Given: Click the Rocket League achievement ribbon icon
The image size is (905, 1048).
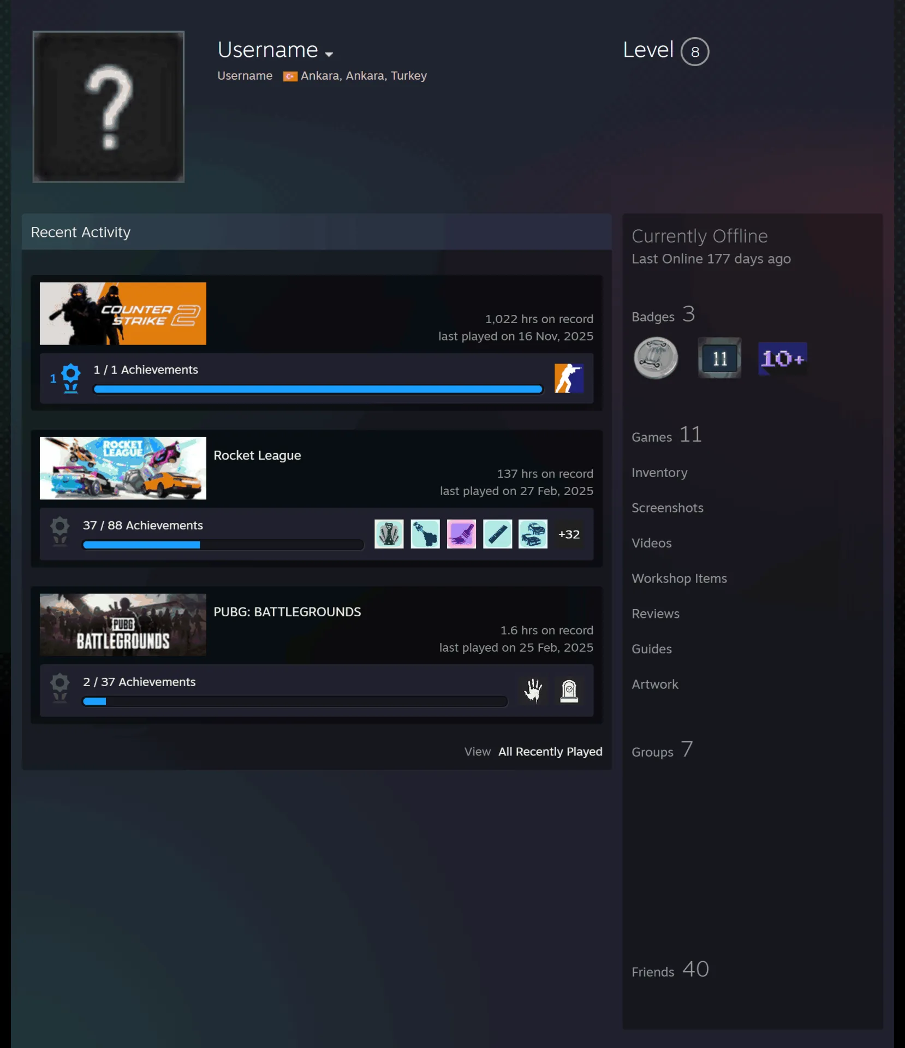Looking at the screenshot, I should [59, 532].
